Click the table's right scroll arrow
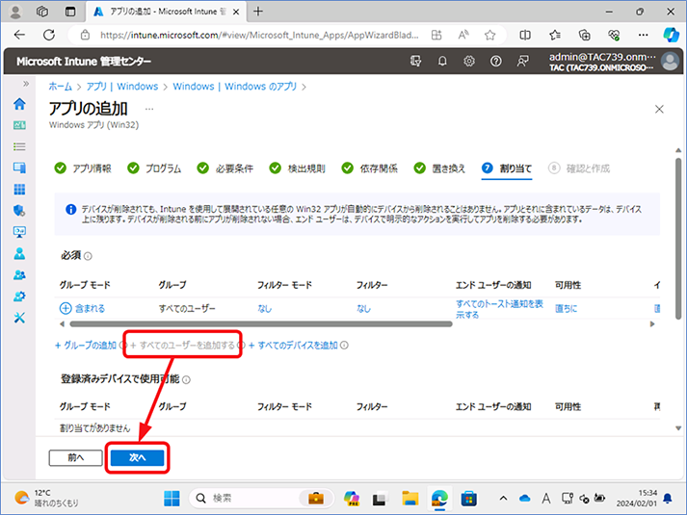Image resolution: width=687 pixels, height=515 pixels. 652,324
